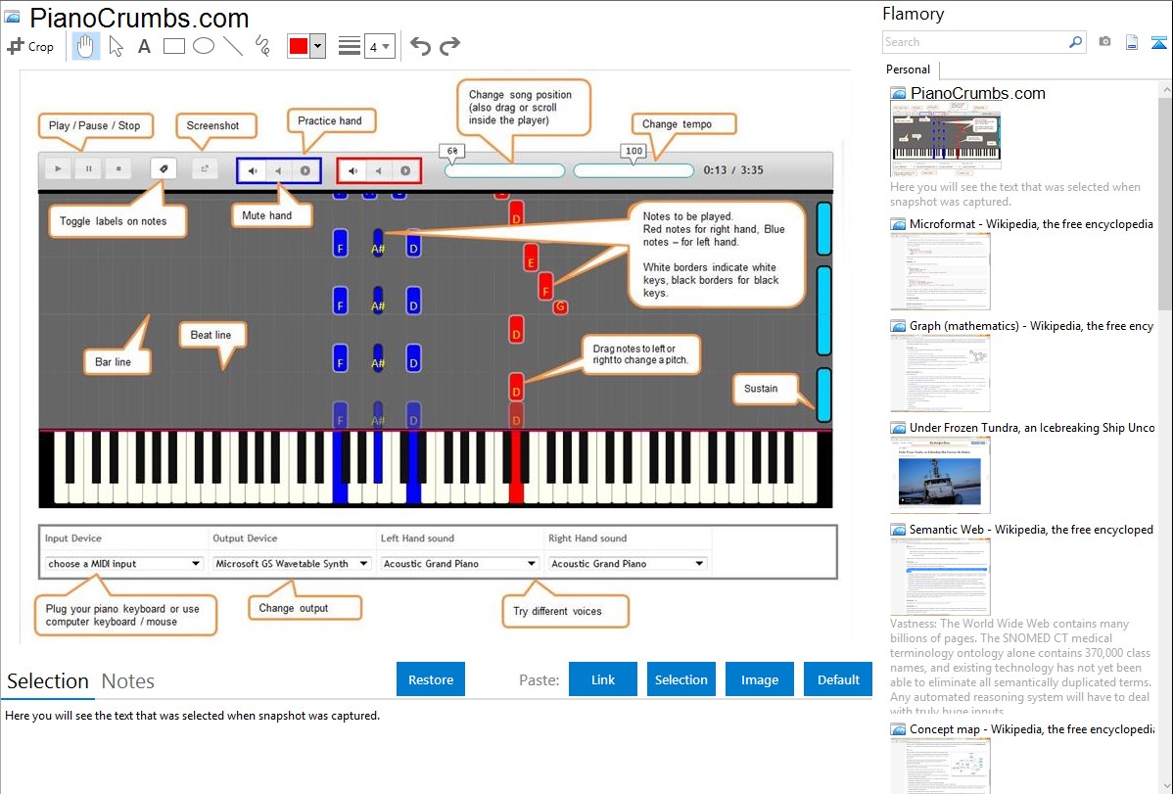
Task: Click the player's Play button
Action: pyautogui.click(x=58, y=169)
